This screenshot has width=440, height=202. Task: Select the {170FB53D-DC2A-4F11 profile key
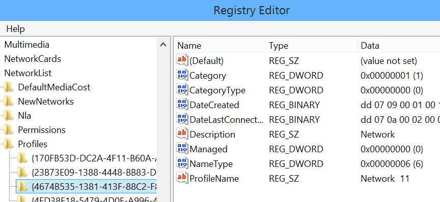click(x=94, y=158)
